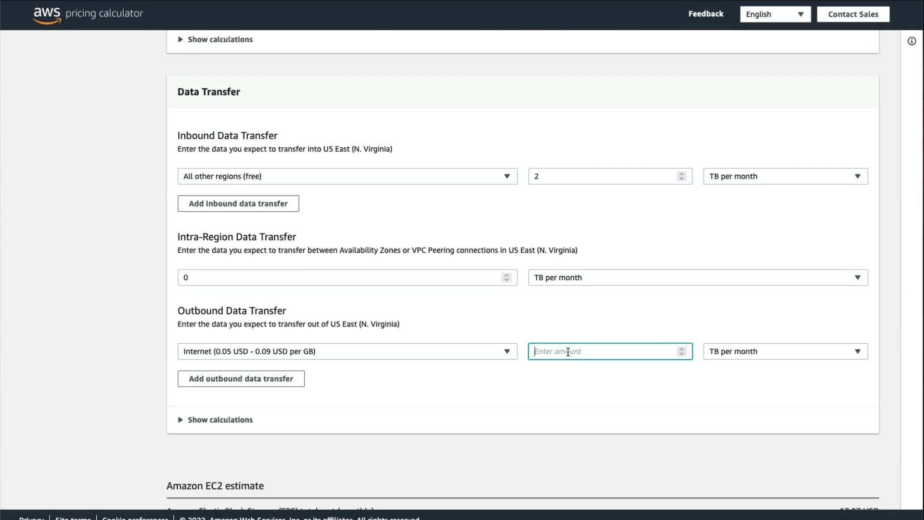924x520 pixels.
Task: Click inbound amount stepper arrows
Action: click(681, 176)
